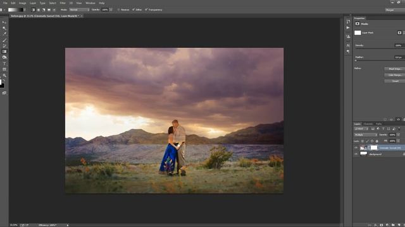
Task: Select the Move tool in the toolbar
Action: click(x=4, y=23)
